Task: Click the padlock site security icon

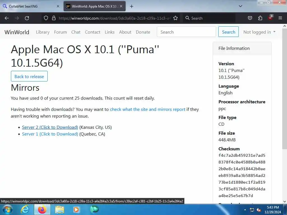Action: click(54, 18)
